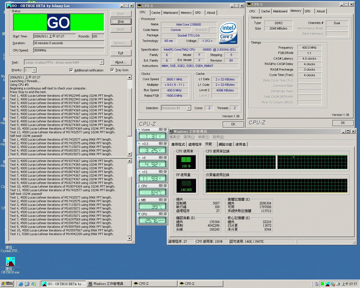Click the ORTHOS tray icon
Image resolution: width=360 pixels, height=288 pixels.
pos(328,284)
